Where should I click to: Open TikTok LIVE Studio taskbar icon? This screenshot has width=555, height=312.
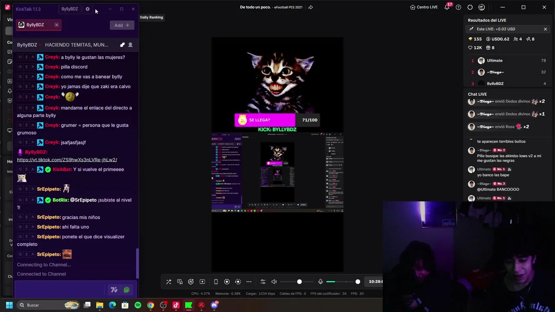[176, 305]
